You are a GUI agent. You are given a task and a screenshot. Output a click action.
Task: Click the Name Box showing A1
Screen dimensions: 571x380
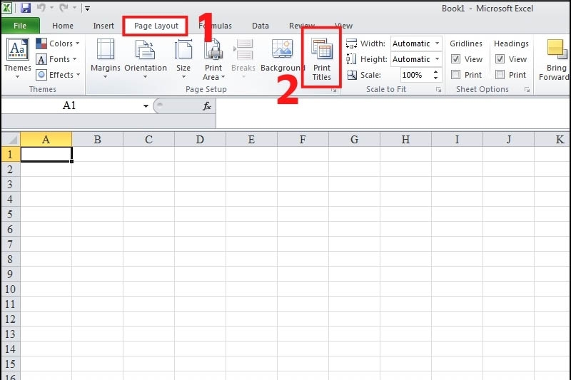click(69, 106)
